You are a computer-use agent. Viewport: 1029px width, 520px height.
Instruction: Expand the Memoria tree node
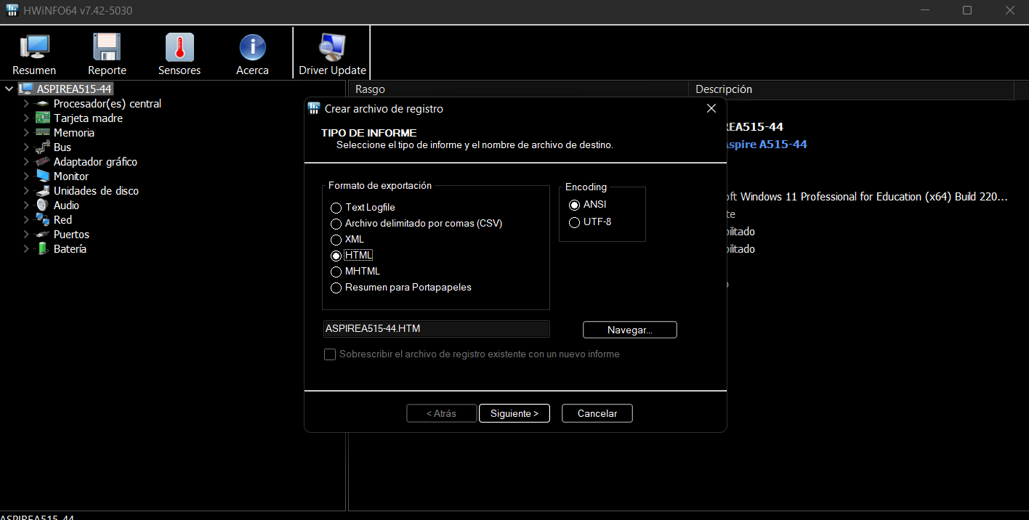point(26,133)
